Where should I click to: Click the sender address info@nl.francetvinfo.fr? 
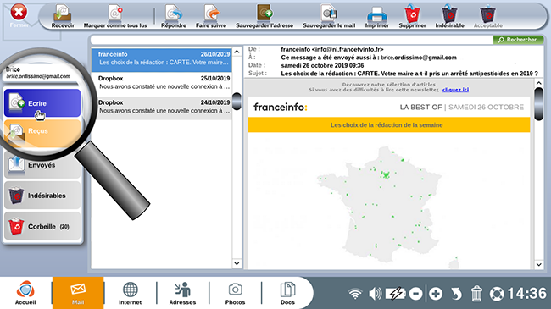348,49
